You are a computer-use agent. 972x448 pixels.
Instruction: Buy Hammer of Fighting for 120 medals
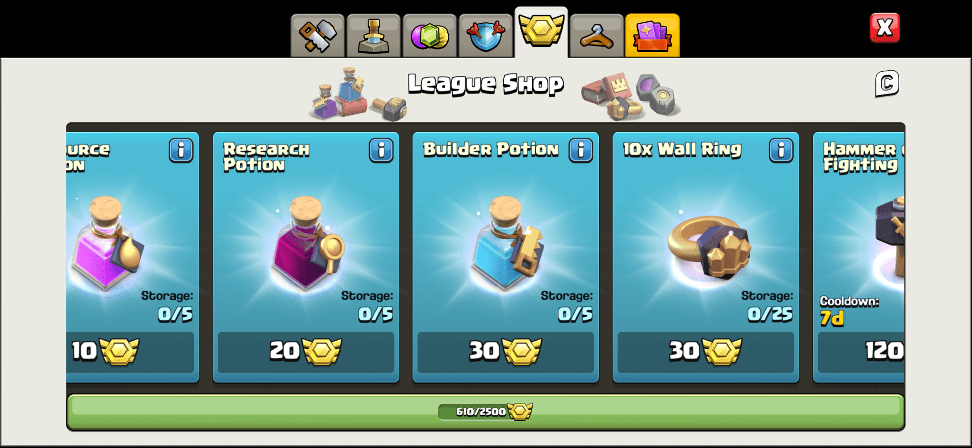pos(861,352)
